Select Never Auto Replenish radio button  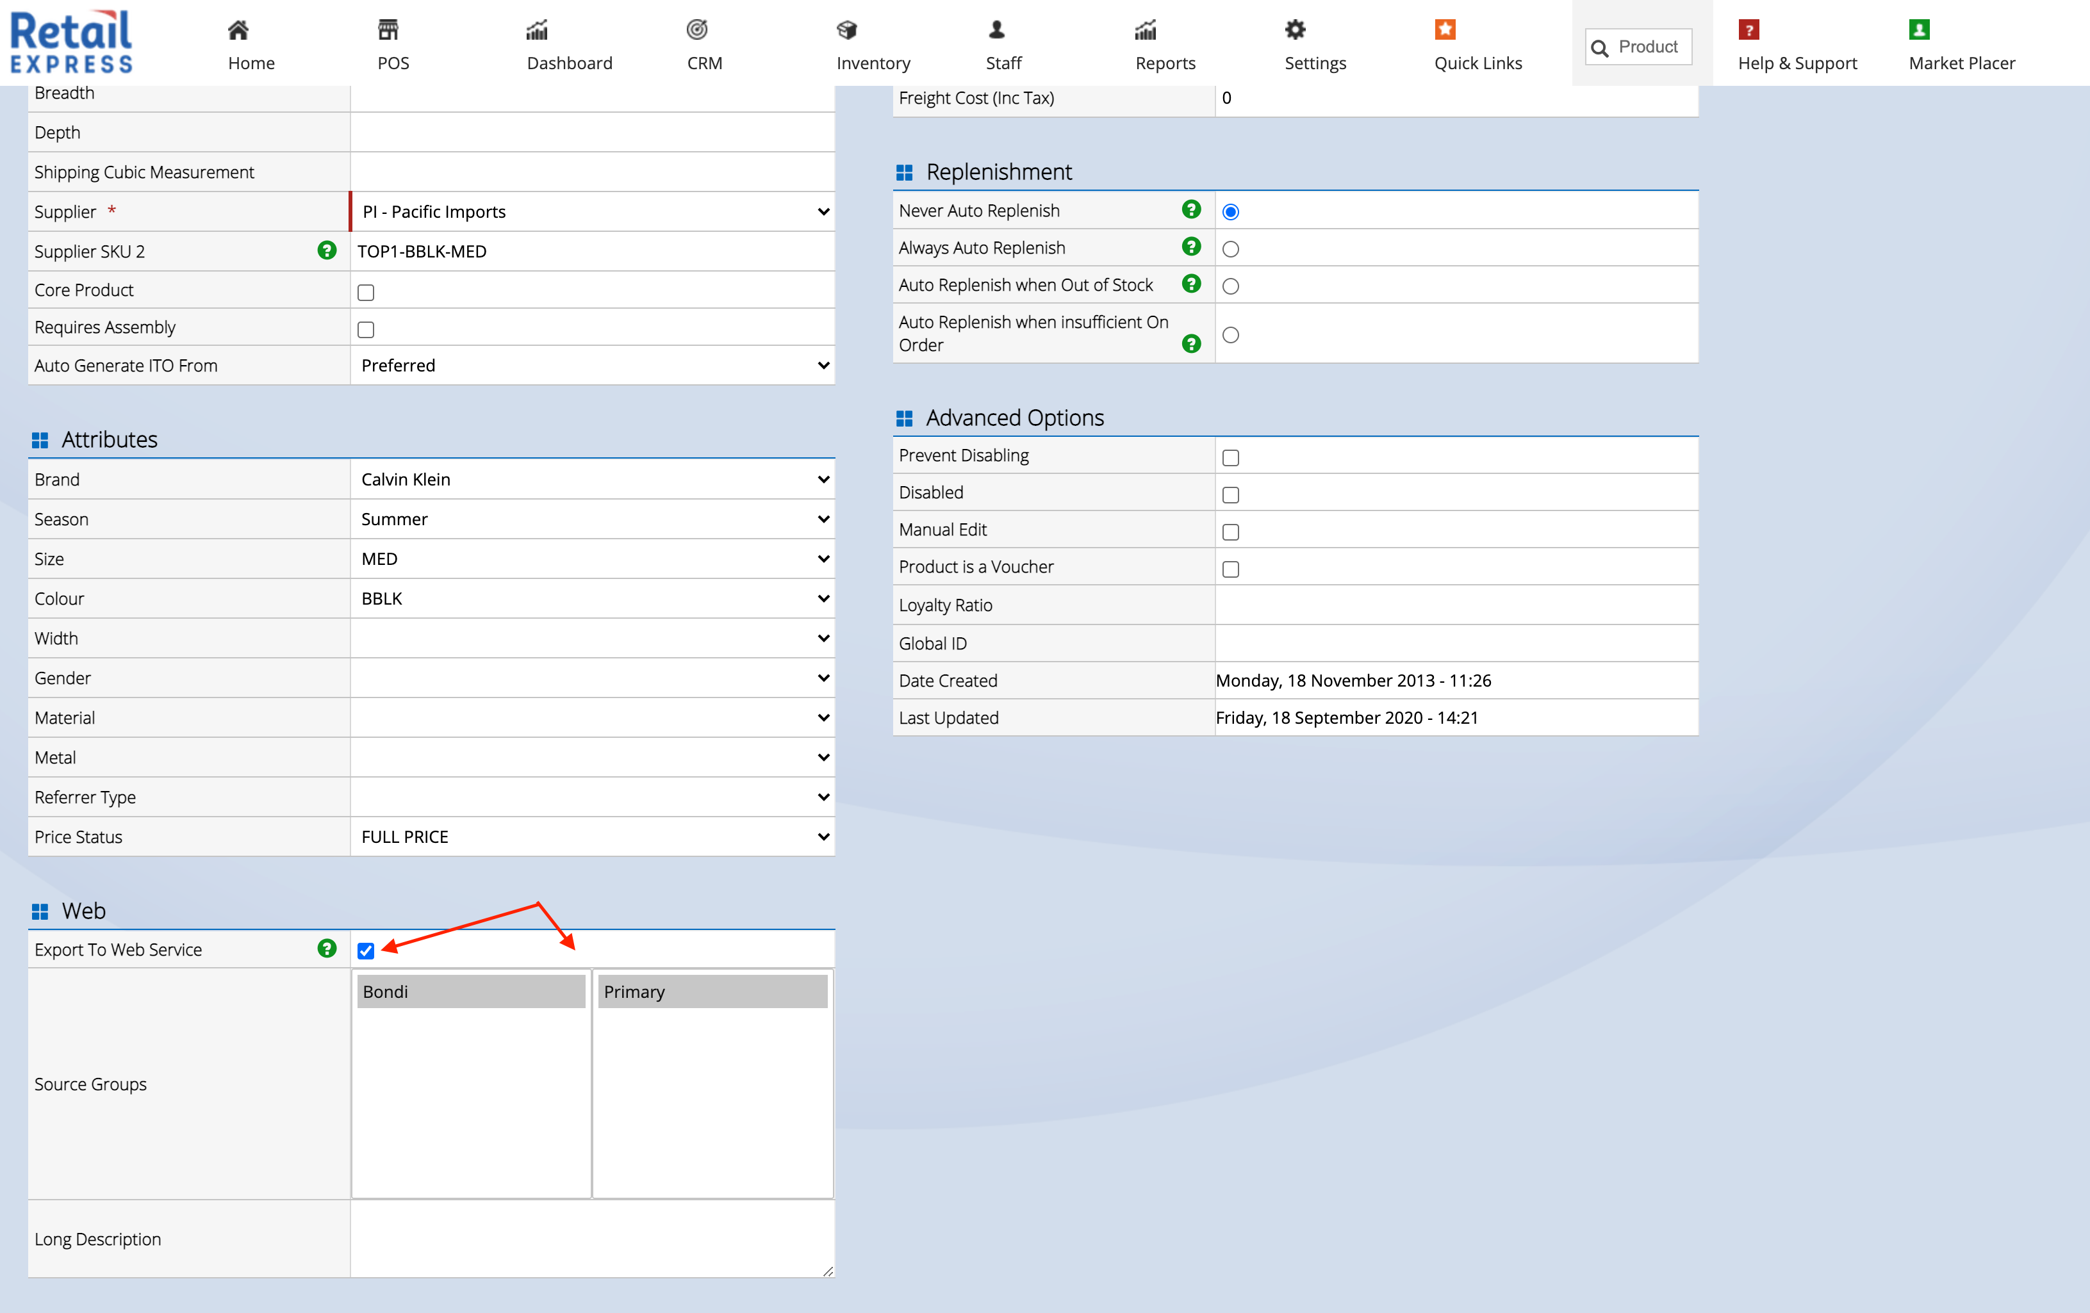[x=1230, y=212]
